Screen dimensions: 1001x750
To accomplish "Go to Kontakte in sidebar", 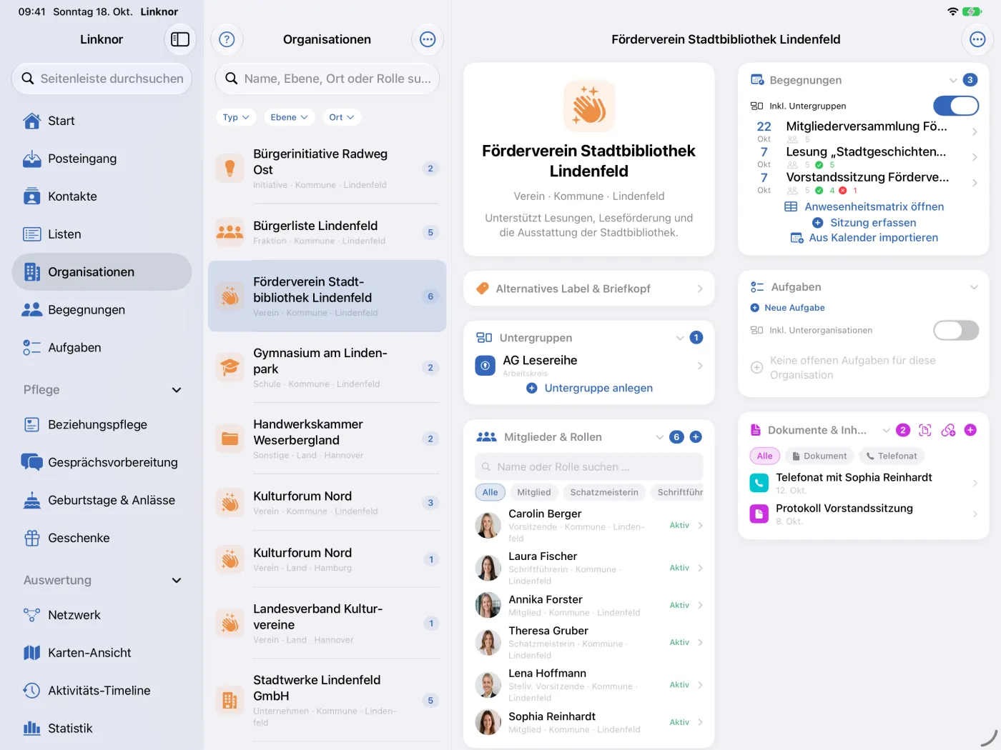I will click(102, 196).
